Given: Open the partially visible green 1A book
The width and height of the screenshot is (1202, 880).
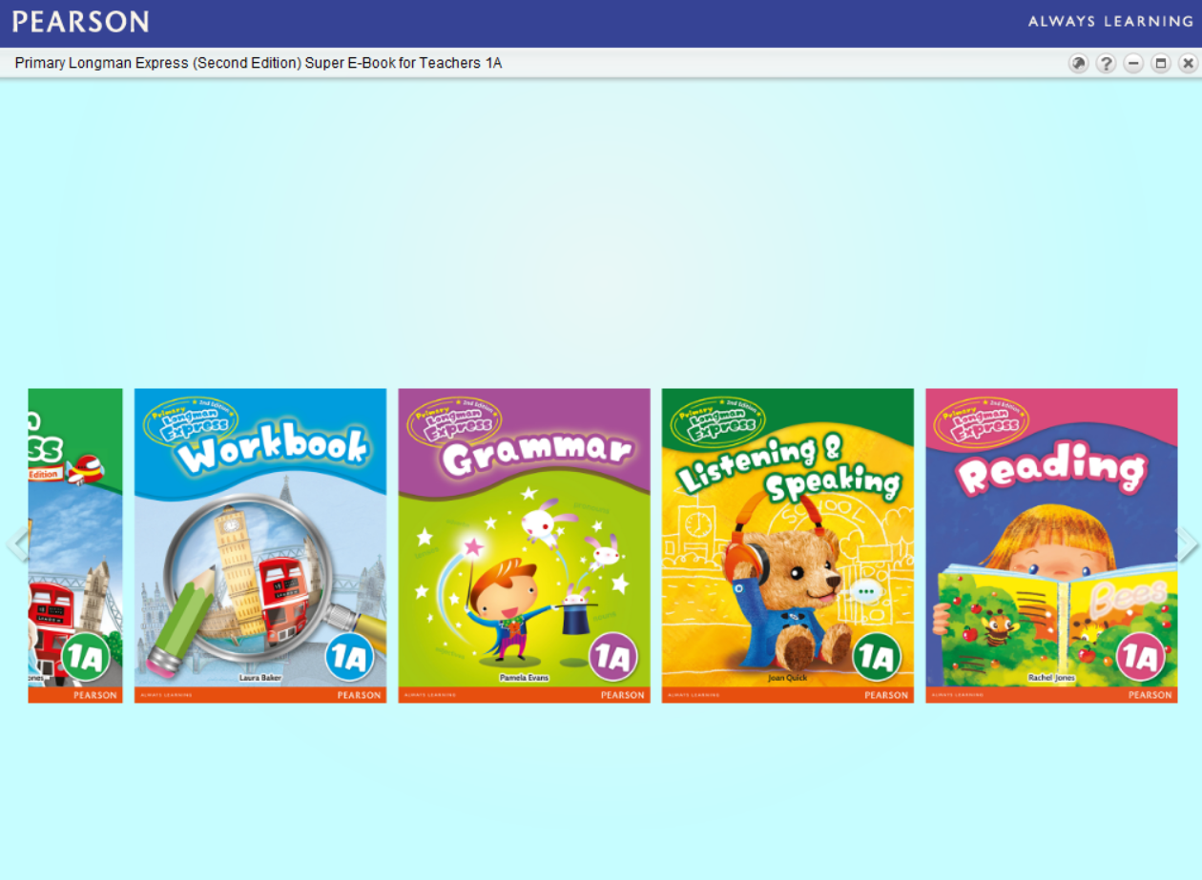Looking at the screenshot, I should coord(75,545).
